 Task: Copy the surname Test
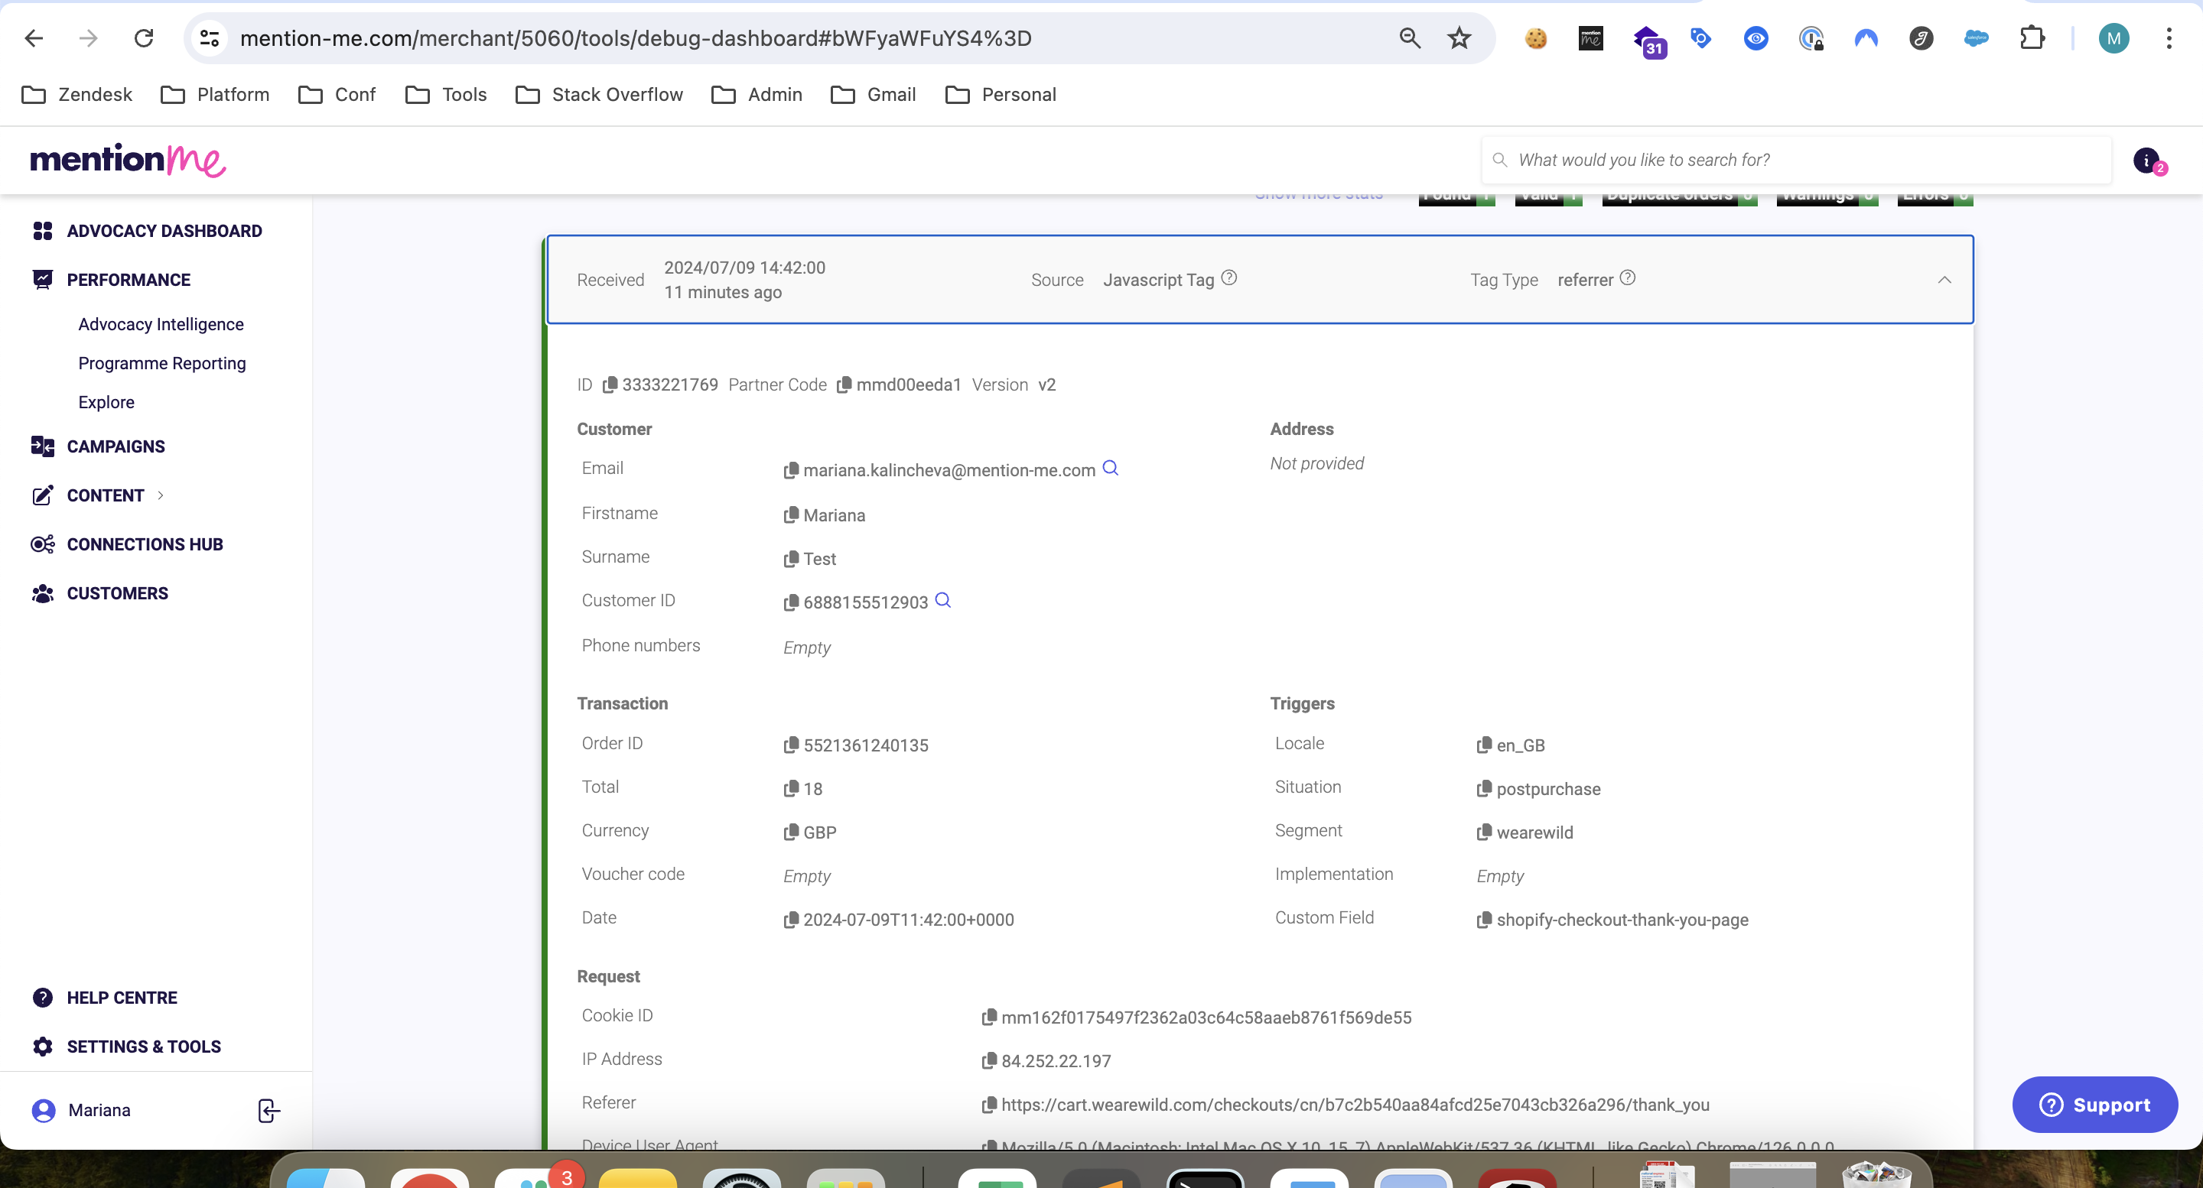point(791,559)
